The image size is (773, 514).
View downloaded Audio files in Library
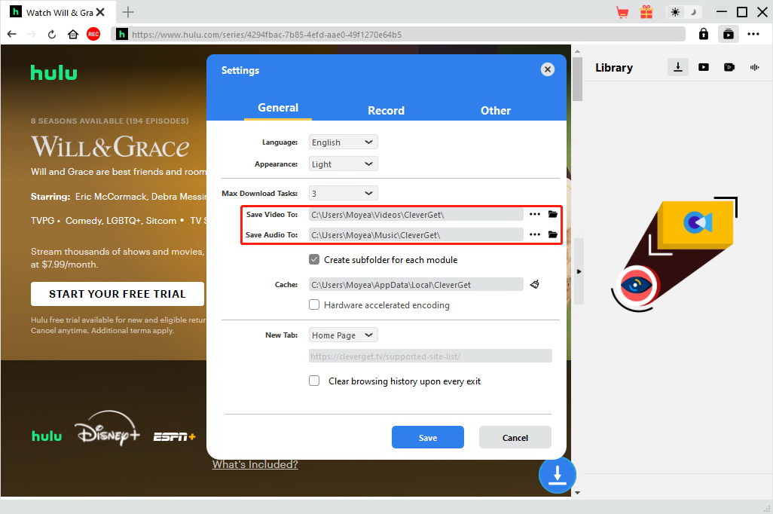(754, 67)
